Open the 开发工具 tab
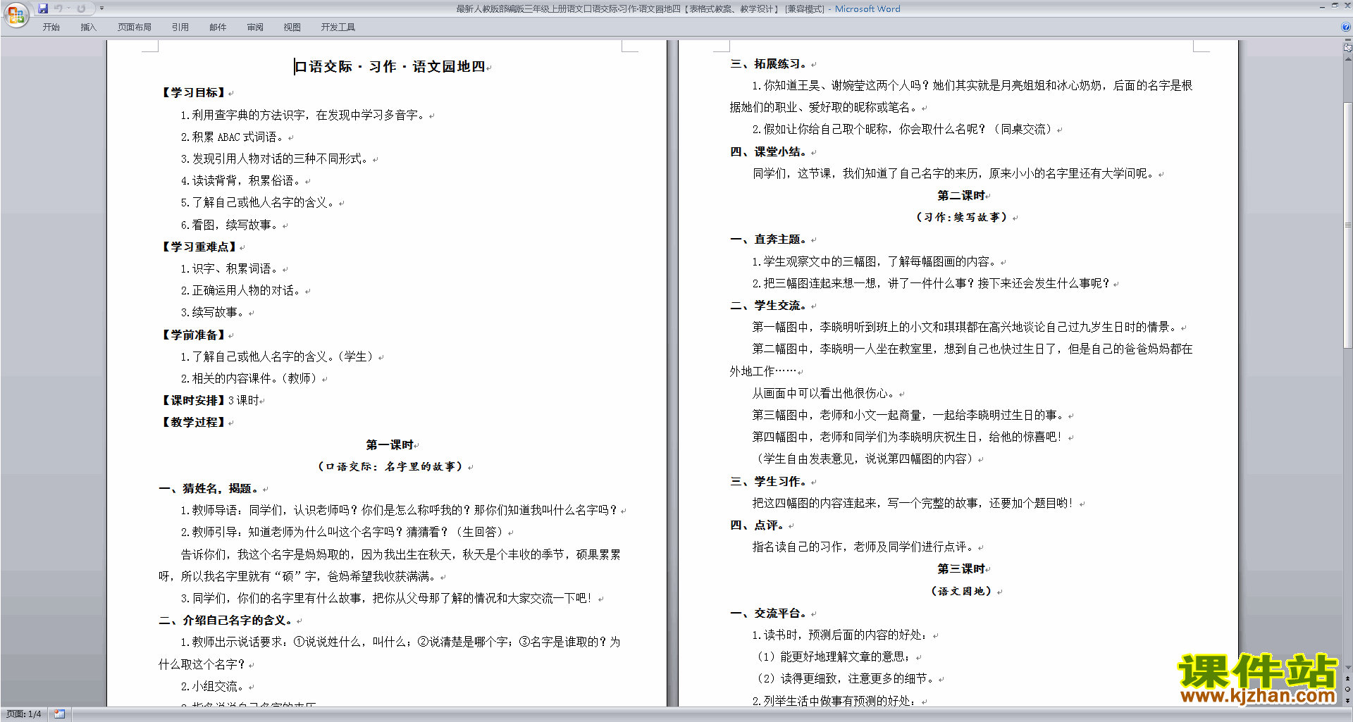The height and width of the screenshot is (722, 1353). (338, 27)
